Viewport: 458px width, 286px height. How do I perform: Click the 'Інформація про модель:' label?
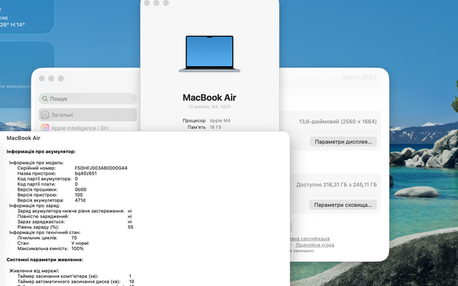click(x=37, y=163)
